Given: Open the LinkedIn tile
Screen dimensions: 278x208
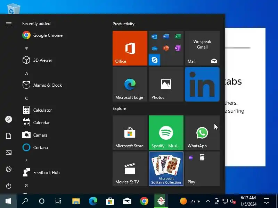Looking at the screenshot, I should (x=202, y=84).
